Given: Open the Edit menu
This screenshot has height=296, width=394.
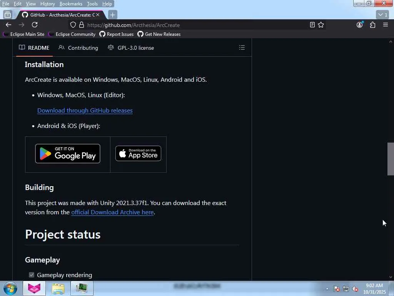Looking at the screenshot, I should [x=17, y=4].
